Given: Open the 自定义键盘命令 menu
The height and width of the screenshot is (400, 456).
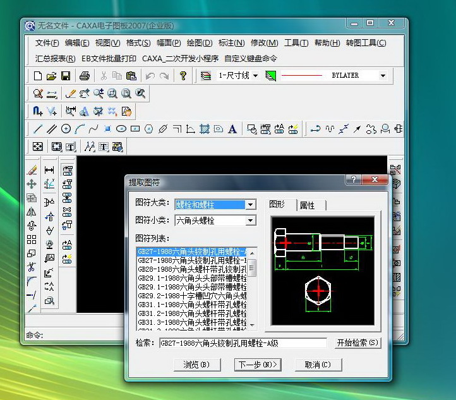Looking at the screenshot, I should coord(251,59).
